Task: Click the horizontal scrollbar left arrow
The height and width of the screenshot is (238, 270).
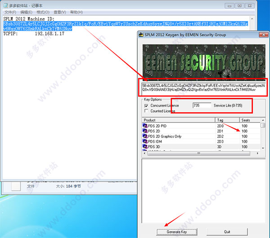Action: click(x=144, y=153)
